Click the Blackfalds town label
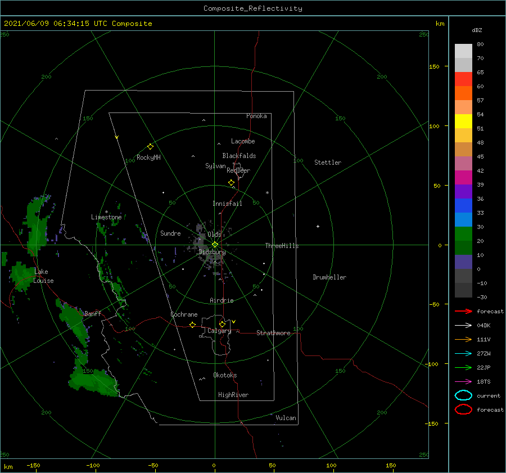Screen dimensions: 506x473 (x=239, y=156)
